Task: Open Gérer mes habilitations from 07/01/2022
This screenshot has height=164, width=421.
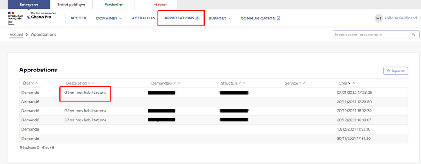Action: click(x=85, y=93)
